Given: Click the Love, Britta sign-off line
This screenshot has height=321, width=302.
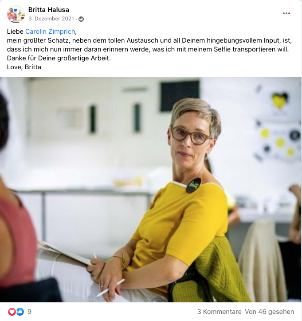Looking at the screenshot, I should pyautogui.click(x=24, y=67).
